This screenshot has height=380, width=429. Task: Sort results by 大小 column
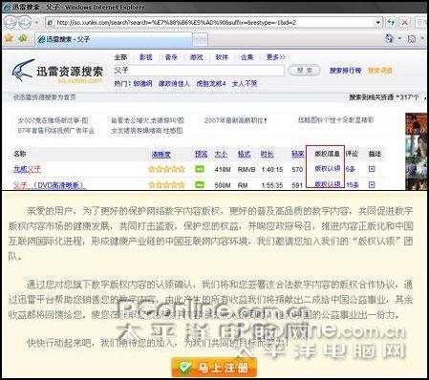coord(221,154)
